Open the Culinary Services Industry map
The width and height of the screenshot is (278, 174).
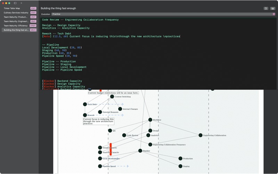coord(19,13)
